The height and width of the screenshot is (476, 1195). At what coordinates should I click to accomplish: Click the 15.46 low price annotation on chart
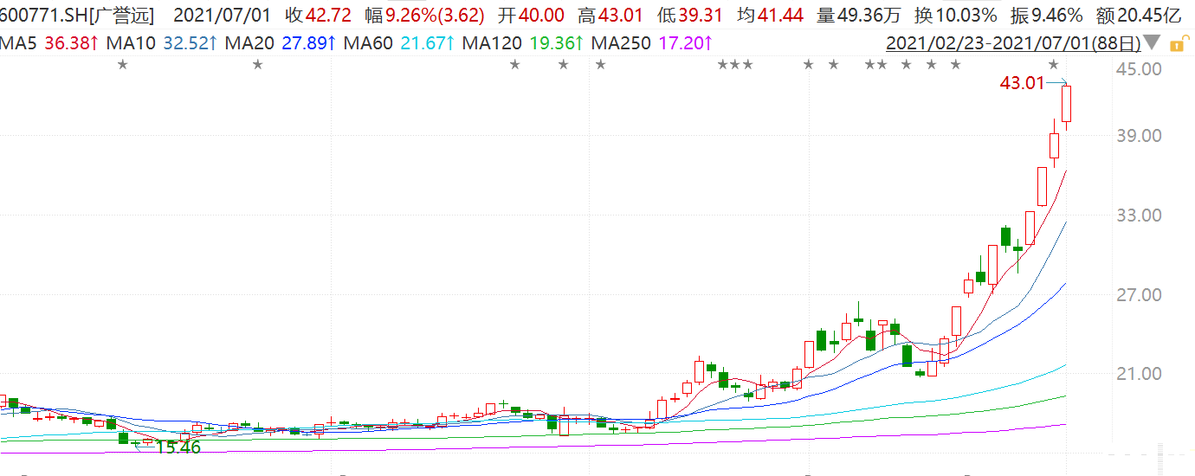pyautogui.click(x=178, y=447)
